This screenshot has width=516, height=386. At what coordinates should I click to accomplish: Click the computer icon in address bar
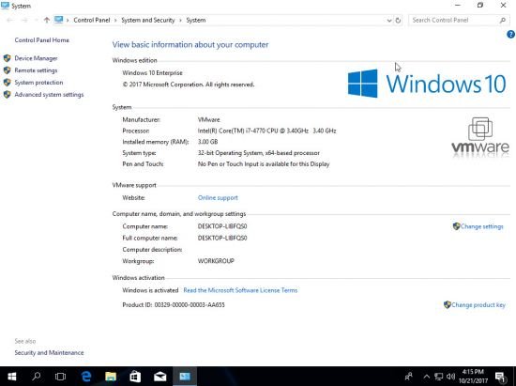58,20
